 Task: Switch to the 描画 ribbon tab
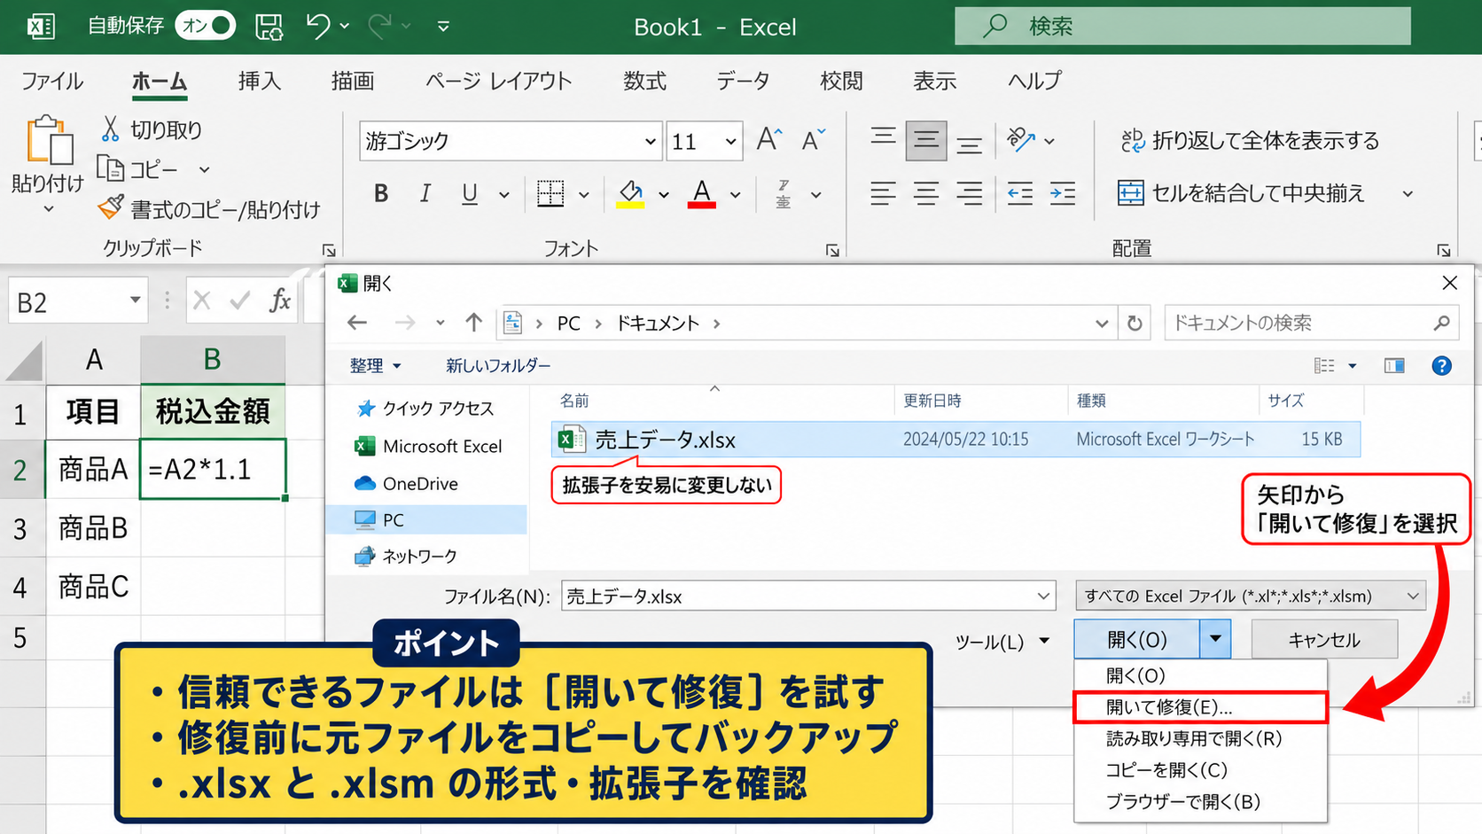[353, 81]
